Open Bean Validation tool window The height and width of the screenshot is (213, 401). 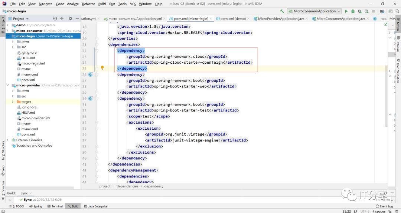pyautogui.click(x=398, y=71)
